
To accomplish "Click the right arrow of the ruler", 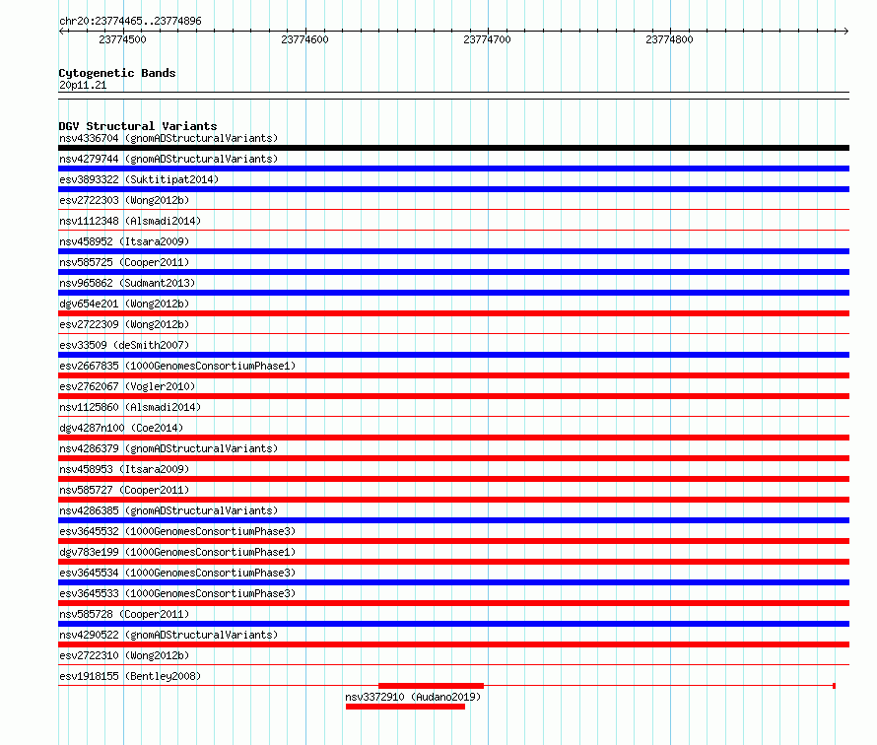I will (845, 32).
